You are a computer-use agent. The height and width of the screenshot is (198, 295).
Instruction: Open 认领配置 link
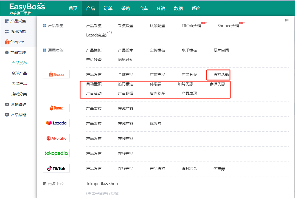tap(158, 26)
